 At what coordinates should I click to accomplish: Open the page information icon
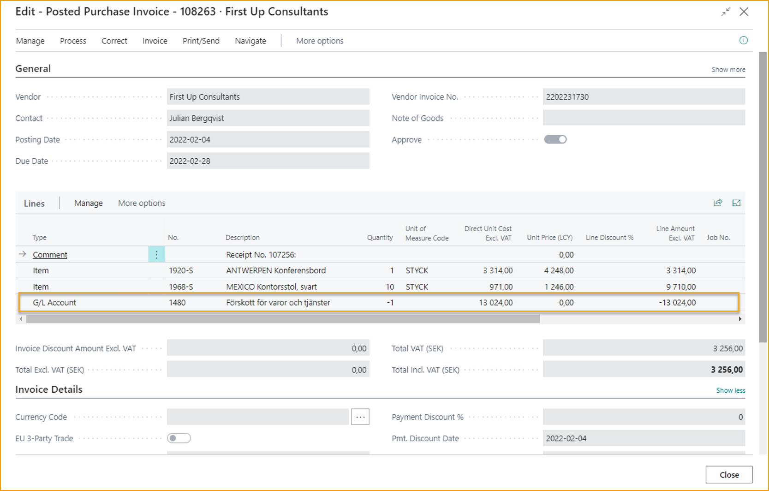point(744,40)
